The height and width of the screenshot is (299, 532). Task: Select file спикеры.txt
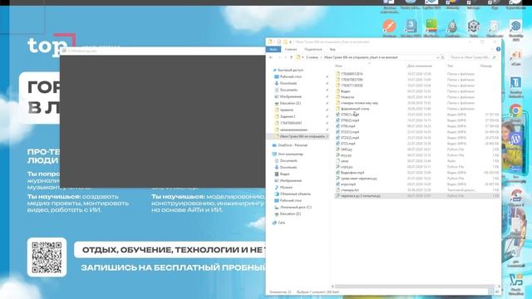pyautogui.click(x=349, y=190)
